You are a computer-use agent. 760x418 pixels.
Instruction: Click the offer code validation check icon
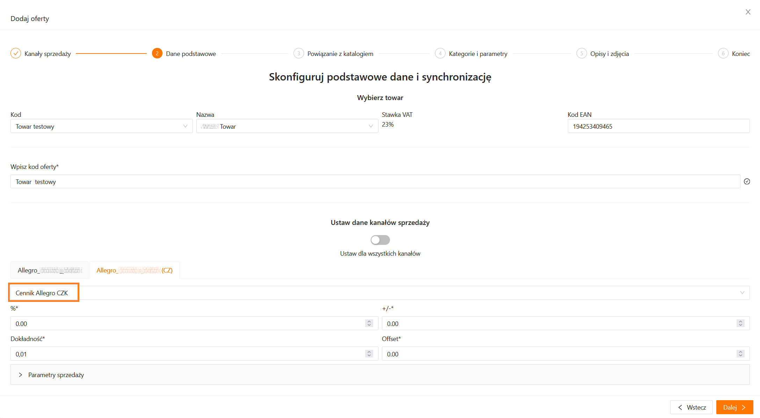747,182
